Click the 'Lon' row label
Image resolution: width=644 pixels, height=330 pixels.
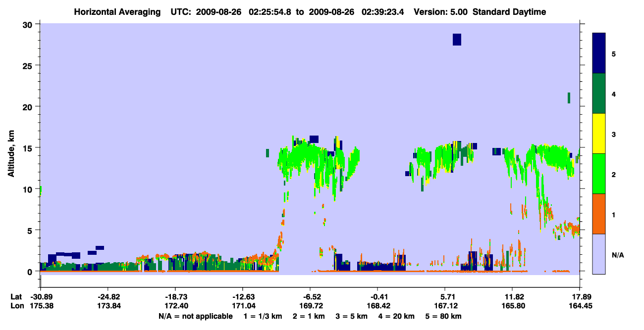pyautogui.click(x=16, y=306)
